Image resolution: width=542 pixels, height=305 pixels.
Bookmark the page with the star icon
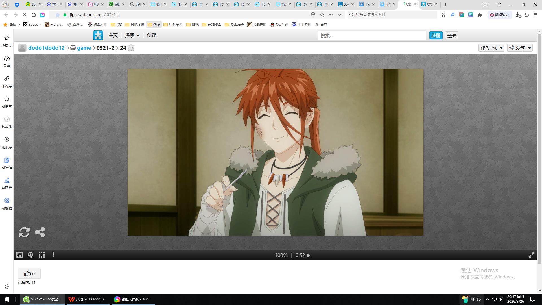[x=322, y=15]
